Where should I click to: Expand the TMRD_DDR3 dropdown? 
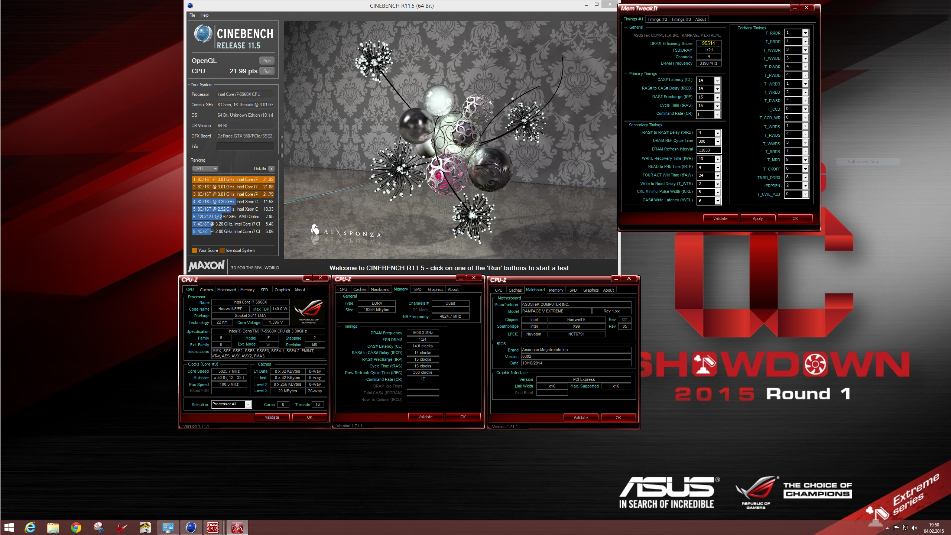point(805,178)
